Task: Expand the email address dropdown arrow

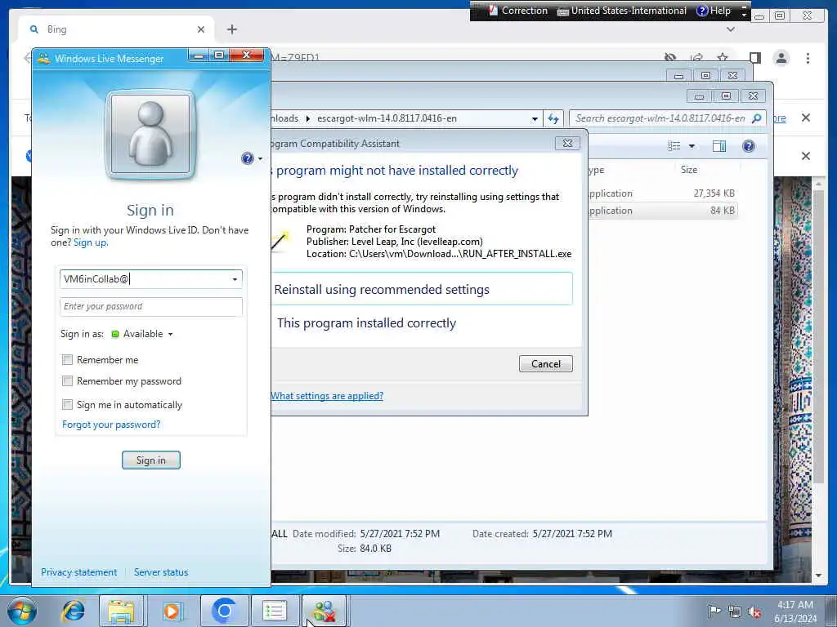Action: click(235, 279)
